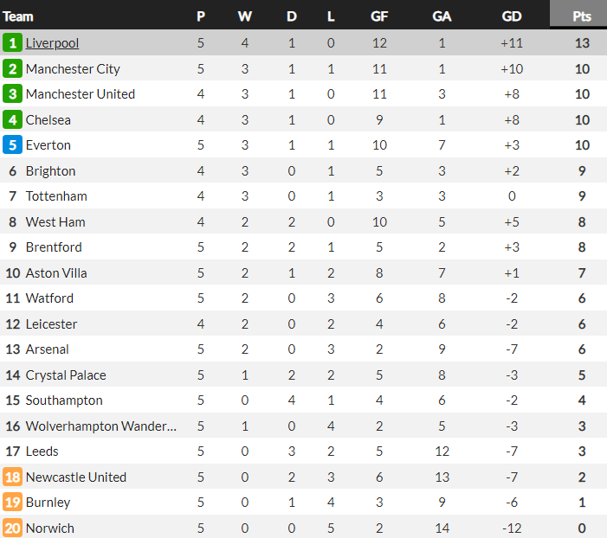Select Wolverhampton Wanderers truncated team name
Screen dimensions: 607x538
click(101, 426)
